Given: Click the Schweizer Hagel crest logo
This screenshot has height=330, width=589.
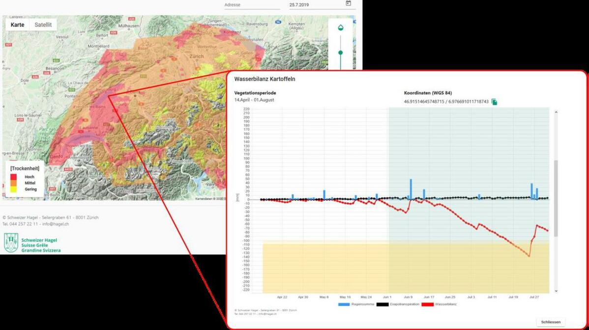Looking at the screenshot, I should coord(11,243).
